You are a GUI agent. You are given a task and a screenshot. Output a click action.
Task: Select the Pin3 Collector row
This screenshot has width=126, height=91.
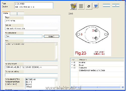[x=97, y=68]
